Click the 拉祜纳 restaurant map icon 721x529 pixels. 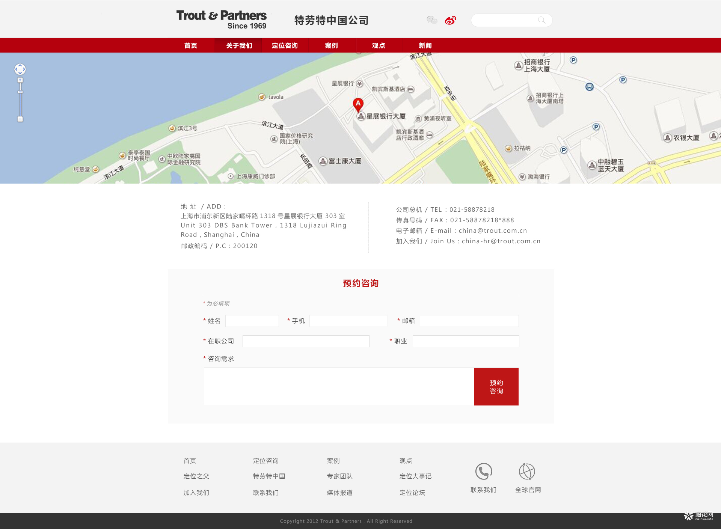pos(508,148)
